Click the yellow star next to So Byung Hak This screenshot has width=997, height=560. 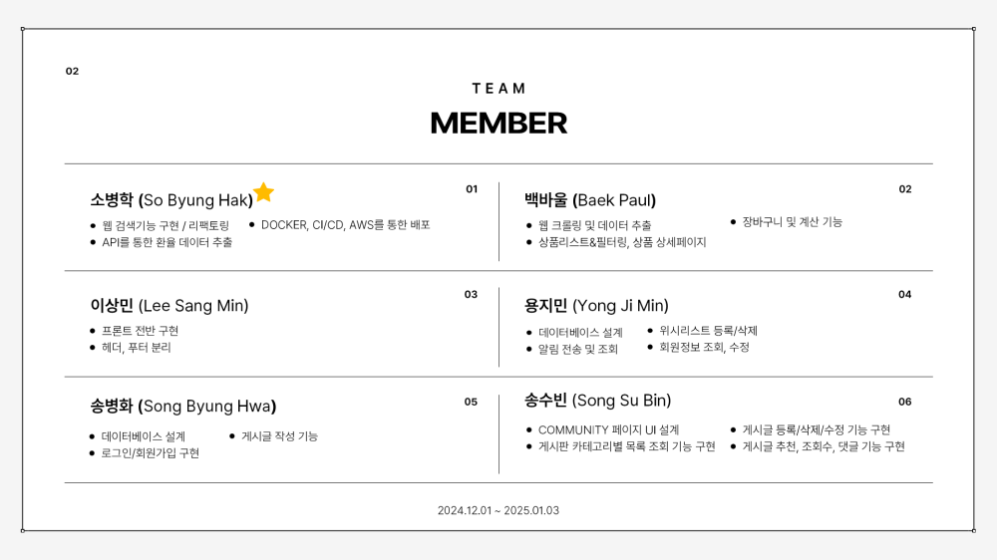263,192
